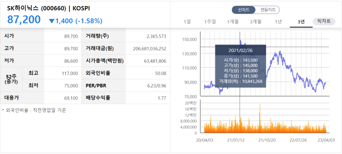Click the 외국인비율 label
Viewport: 342px width, 154px height.
[98, 73]
